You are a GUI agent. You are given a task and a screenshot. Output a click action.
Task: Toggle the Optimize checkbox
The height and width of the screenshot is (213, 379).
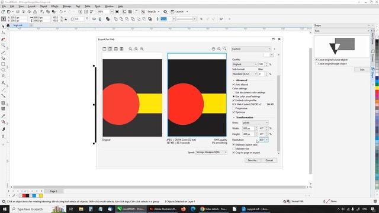pyautogui.click(x=233, y=112)
